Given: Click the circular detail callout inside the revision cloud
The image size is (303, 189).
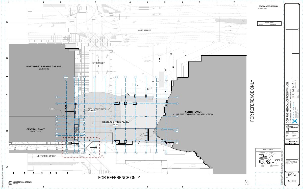Looking at the screenshot, I should click(95, 147).
